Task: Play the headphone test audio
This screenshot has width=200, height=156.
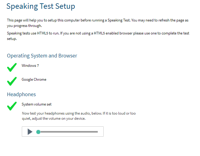Action: (30, 132)
